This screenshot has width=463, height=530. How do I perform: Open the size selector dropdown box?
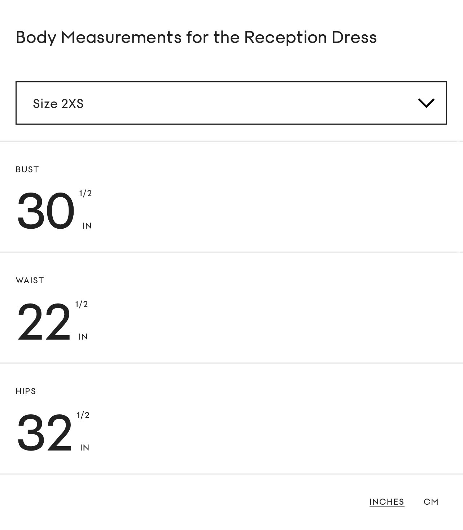tap(231, 103)
